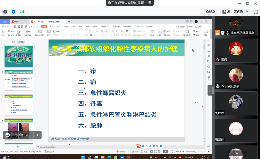
Task: Open the 形状 (Shapes) tool
Action: click(x=159, y=32)
